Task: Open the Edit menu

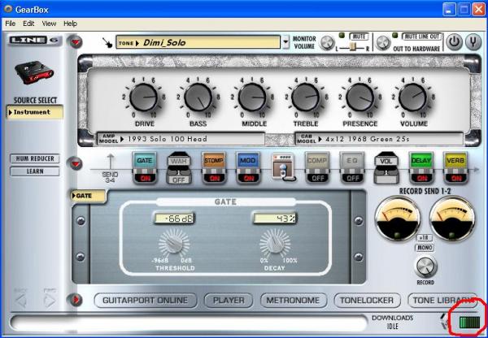Action: tap(28, 24)
